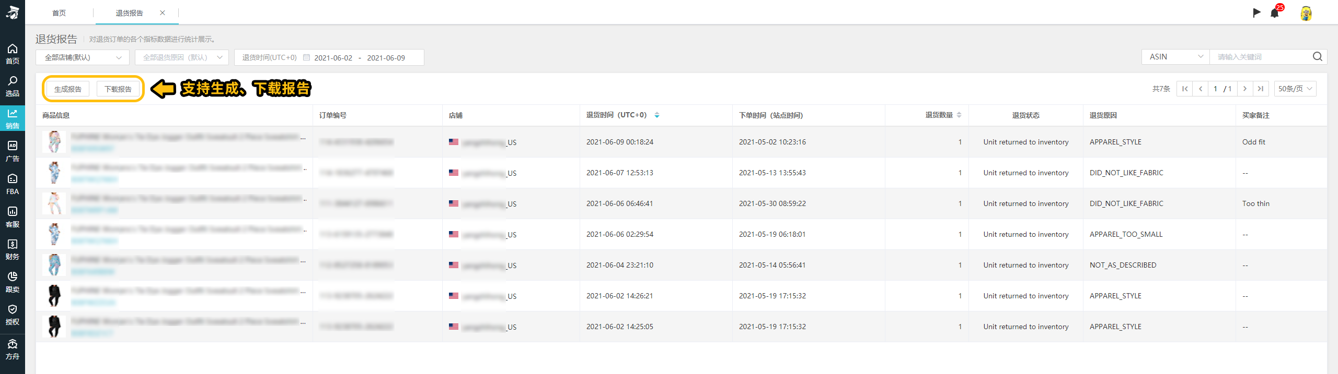Click the 'Too thin' buyer note
This screenshot has width=1338, height=374.
(1256, 203)
